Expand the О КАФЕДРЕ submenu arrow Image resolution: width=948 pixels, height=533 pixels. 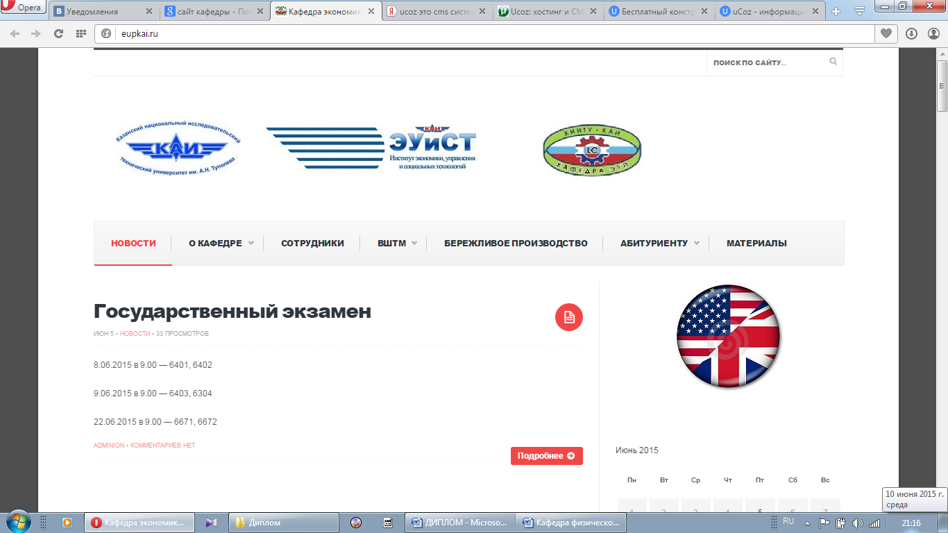[251, 244]
